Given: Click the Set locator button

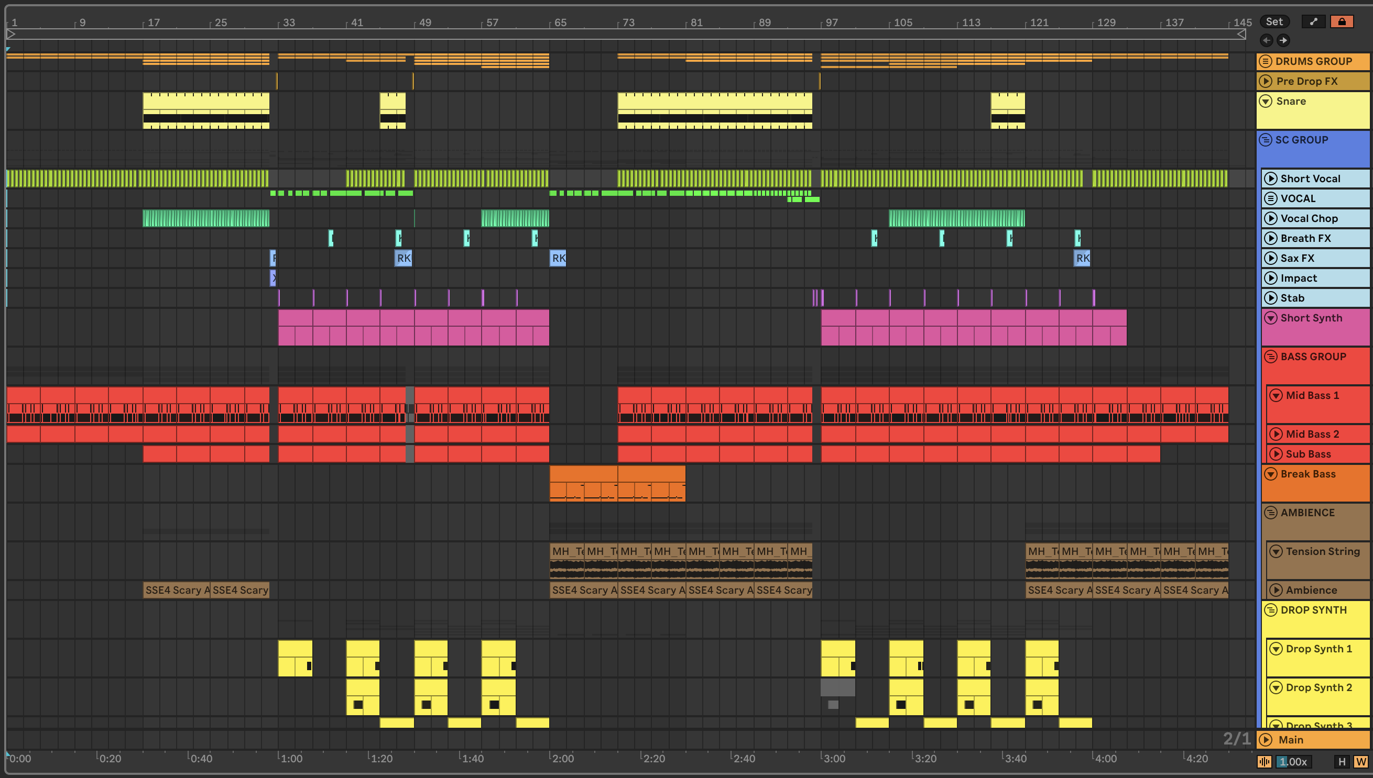Looking at the screenshot, I should pyautogui.click(x=1274, y=21).
